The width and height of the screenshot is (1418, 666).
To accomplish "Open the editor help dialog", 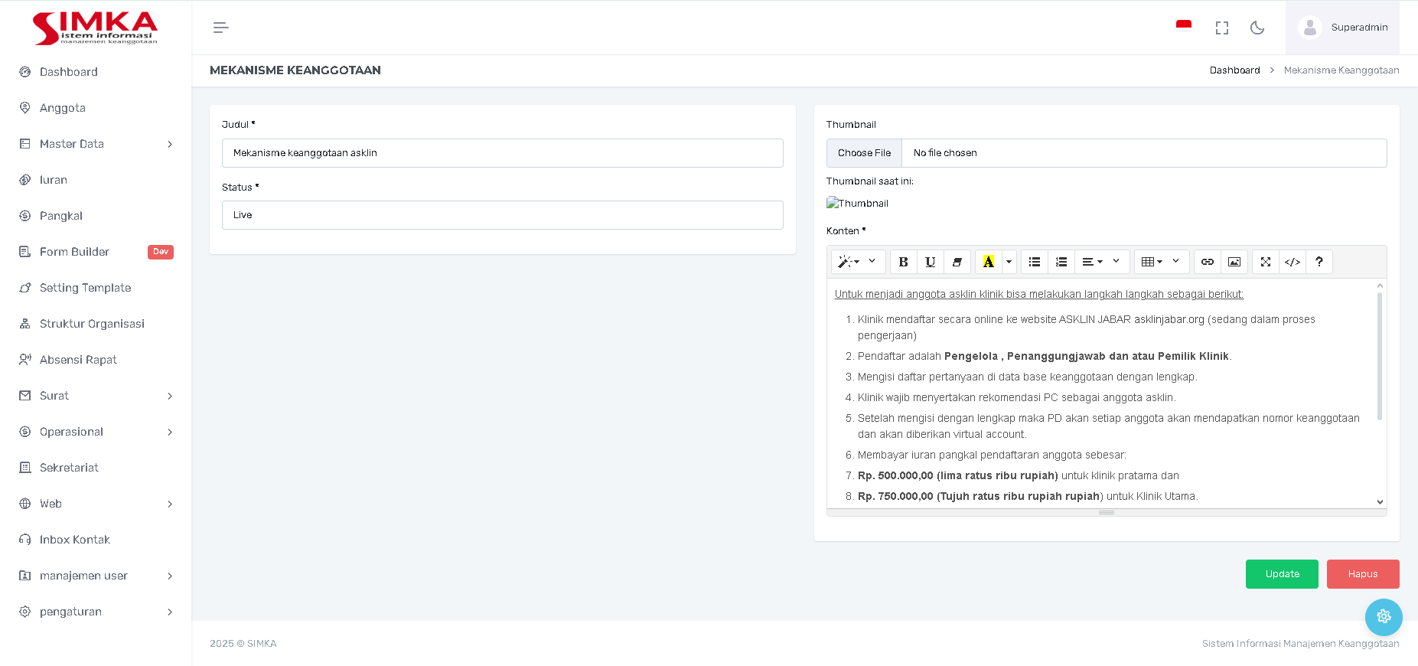I will click(x=1319, y=262).
